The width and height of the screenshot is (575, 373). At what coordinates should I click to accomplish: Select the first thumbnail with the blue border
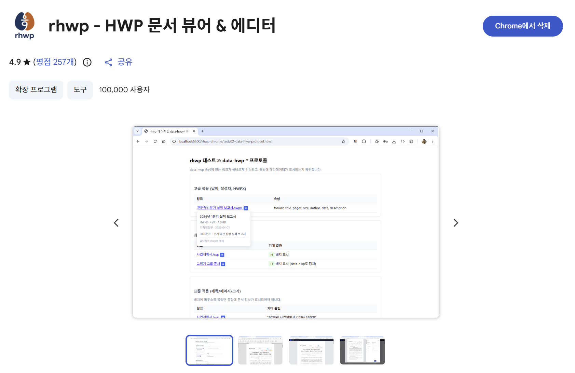(x=209, y=350)
